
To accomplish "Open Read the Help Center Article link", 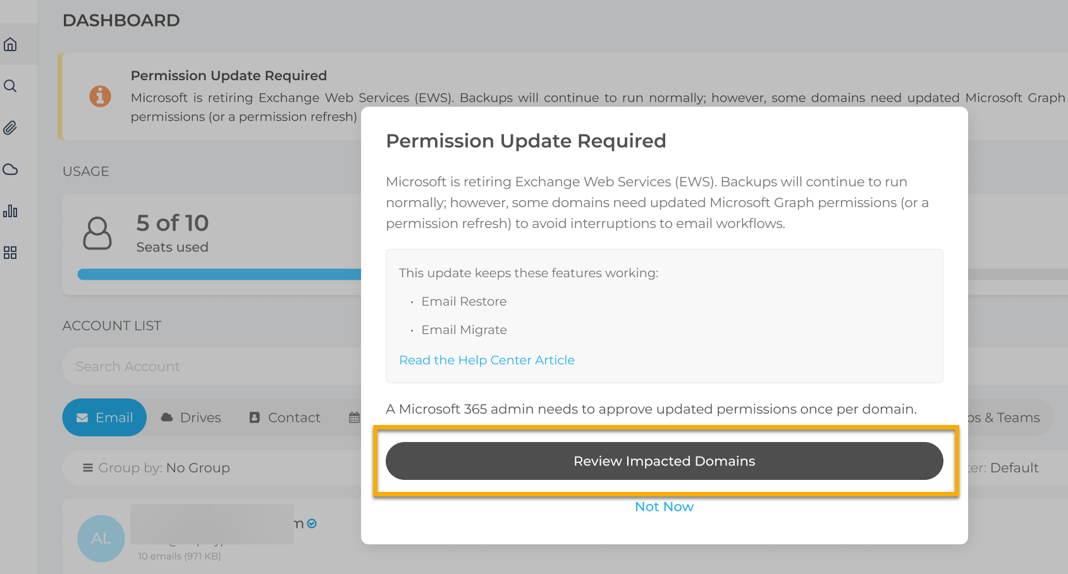I will (487, 360).
